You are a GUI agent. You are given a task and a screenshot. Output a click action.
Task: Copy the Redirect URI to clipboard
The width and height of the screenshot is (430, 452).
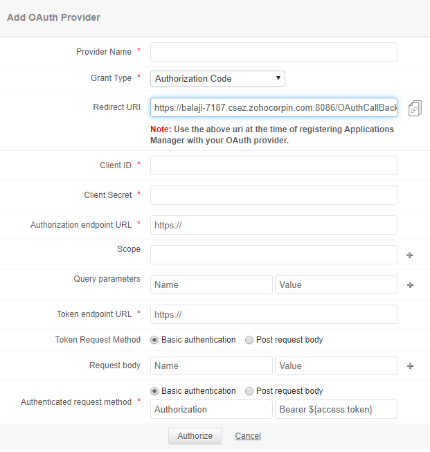[415, 107]
